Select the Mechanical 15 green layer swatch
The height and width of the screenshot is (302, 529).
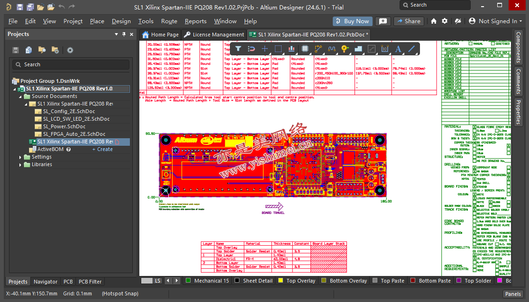tap(188, 280)
